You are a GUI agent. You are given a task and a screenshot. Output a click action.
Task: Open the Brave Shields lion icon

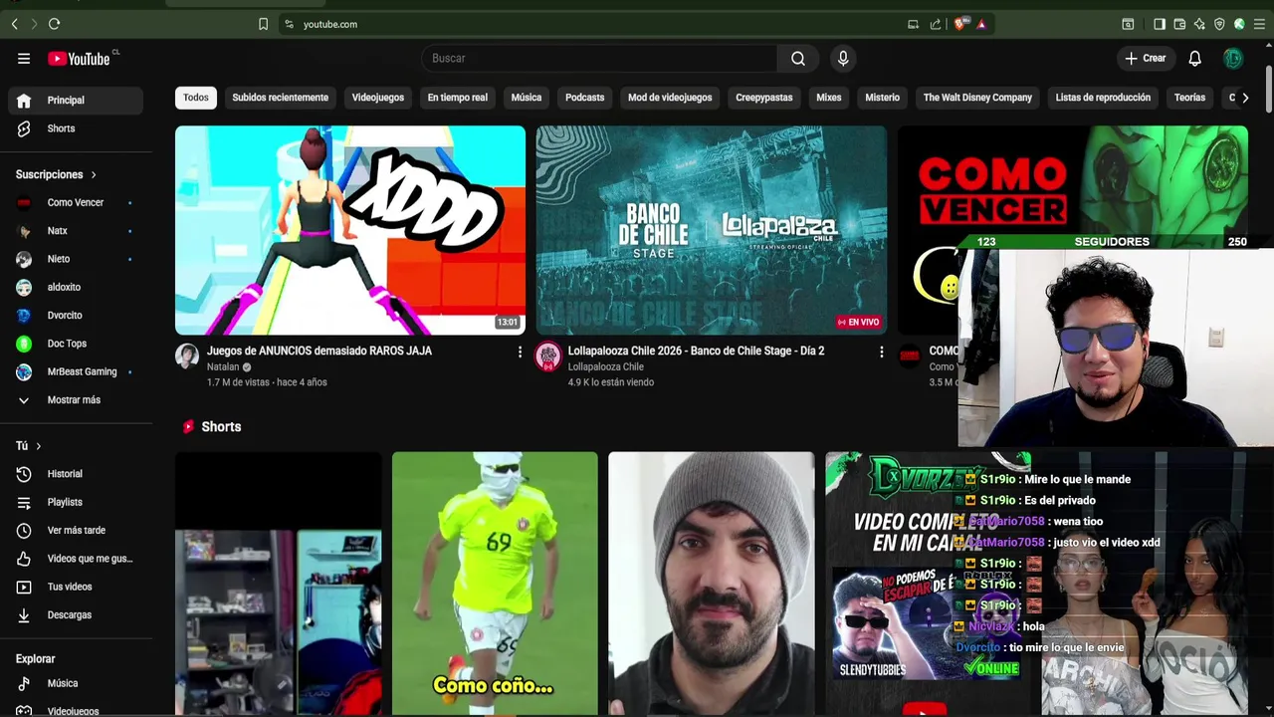point(959,24)
